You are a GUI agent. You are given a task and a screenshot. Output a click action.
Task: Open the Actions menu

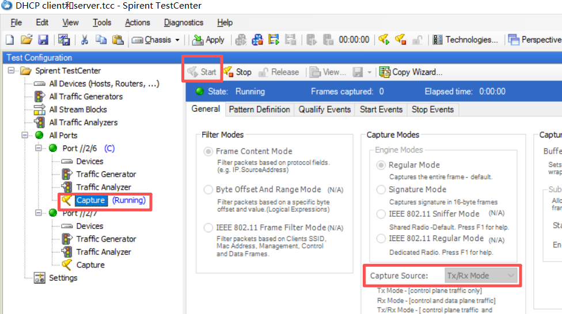(137, 22)
